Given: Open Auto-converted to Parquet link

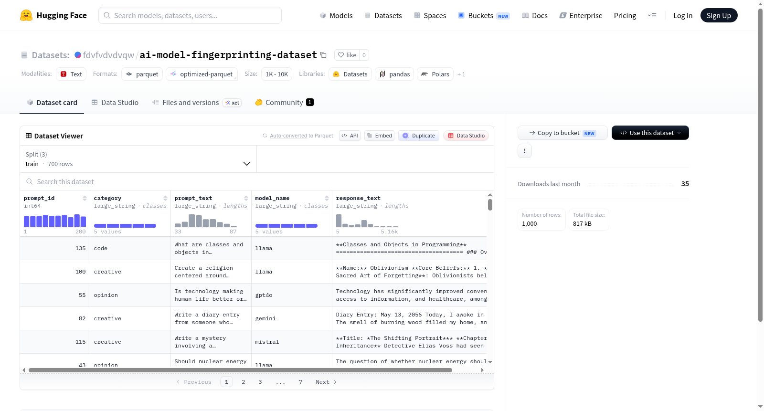Looking at the screenshot, I should pyautogui.click(x=288, y=136).
